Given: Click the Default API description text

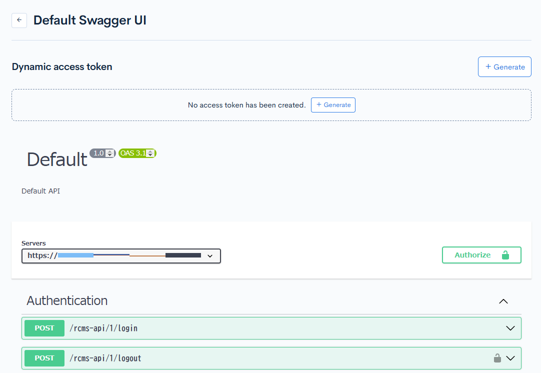Looking at the screenshot, I should pyautogui.click(x=40, y=190).
